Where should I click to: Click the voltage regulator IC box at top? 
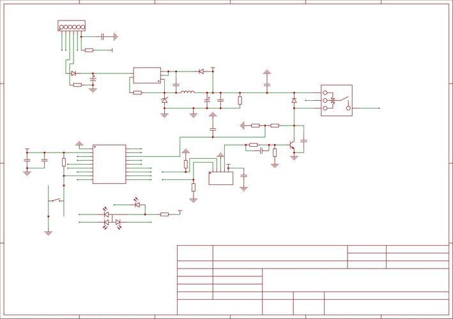[147, 75]
